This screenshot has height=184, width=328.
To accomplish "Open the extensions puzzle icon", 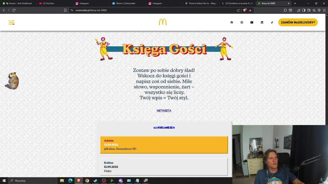I will coord(285,10).
